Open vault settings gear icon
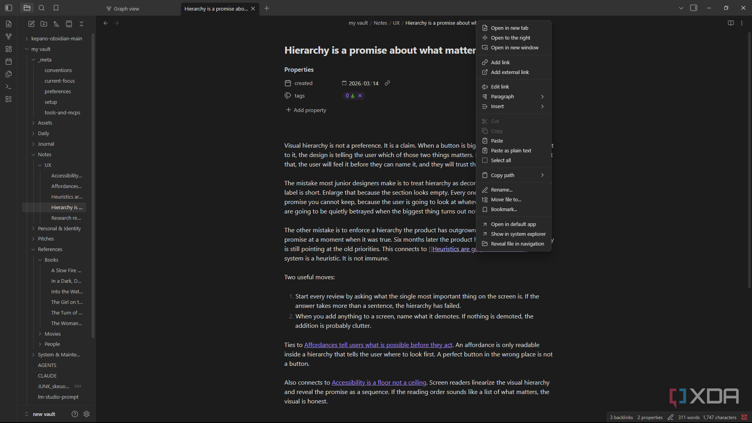The height and width of the screenshot is (423, 752). coord(87,414)
